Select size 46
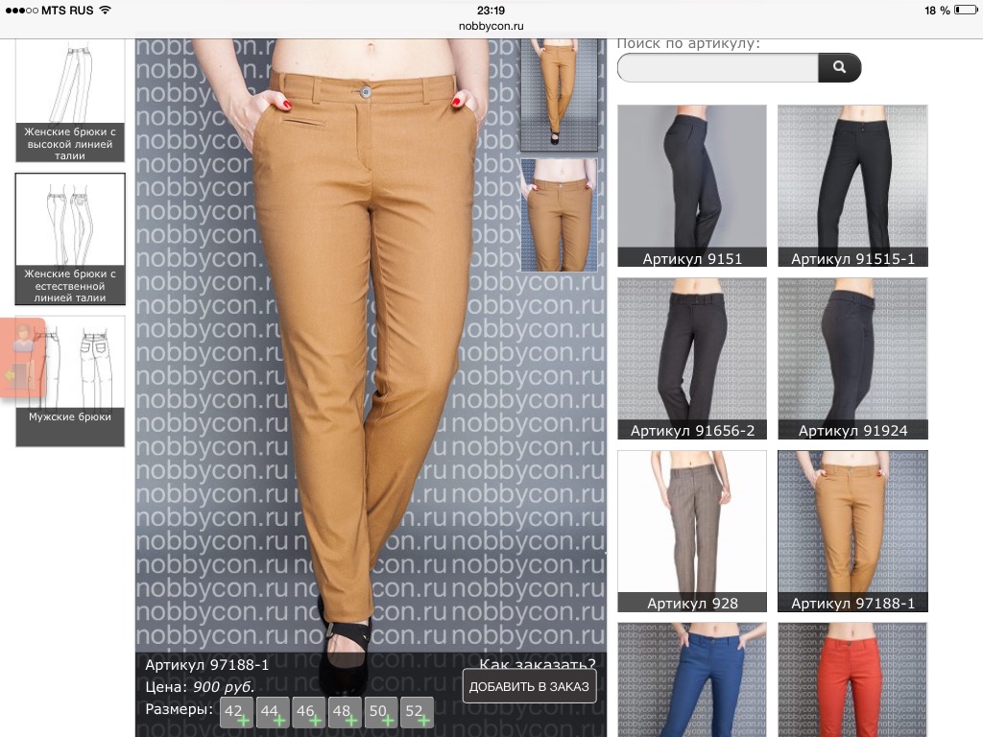 point(308,712)
